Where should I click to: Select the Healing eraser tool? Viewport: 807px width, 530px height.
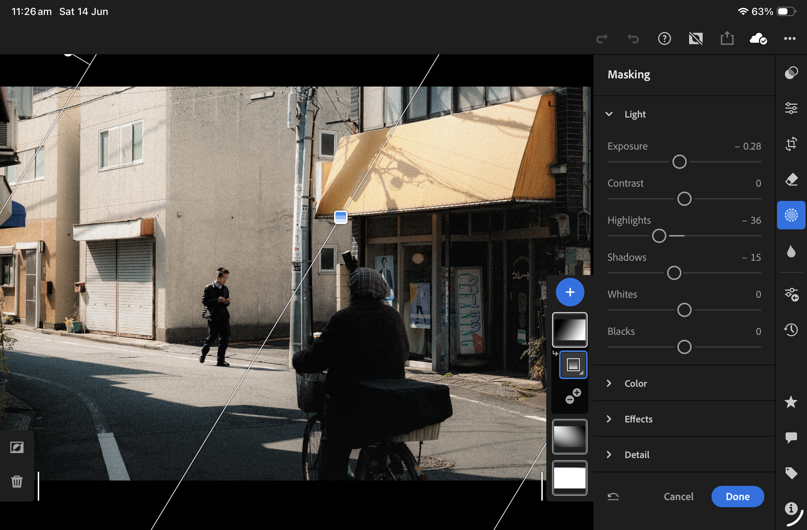tap(791, 180)
